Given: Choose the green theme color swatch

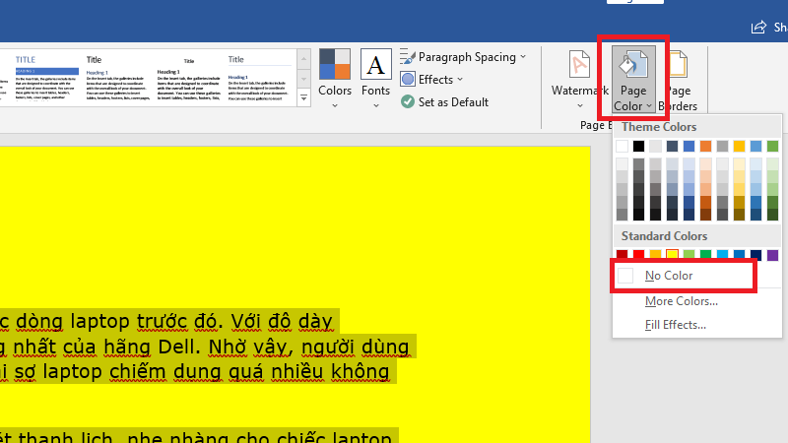Looking at the screenshot, I should point(772,147).
